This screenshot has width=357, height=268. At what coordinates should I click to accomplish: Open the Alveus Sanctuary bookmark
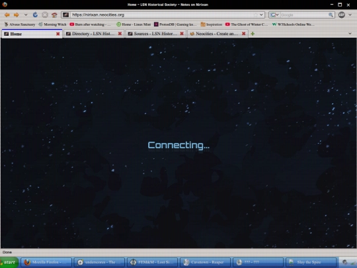point(20,24)
